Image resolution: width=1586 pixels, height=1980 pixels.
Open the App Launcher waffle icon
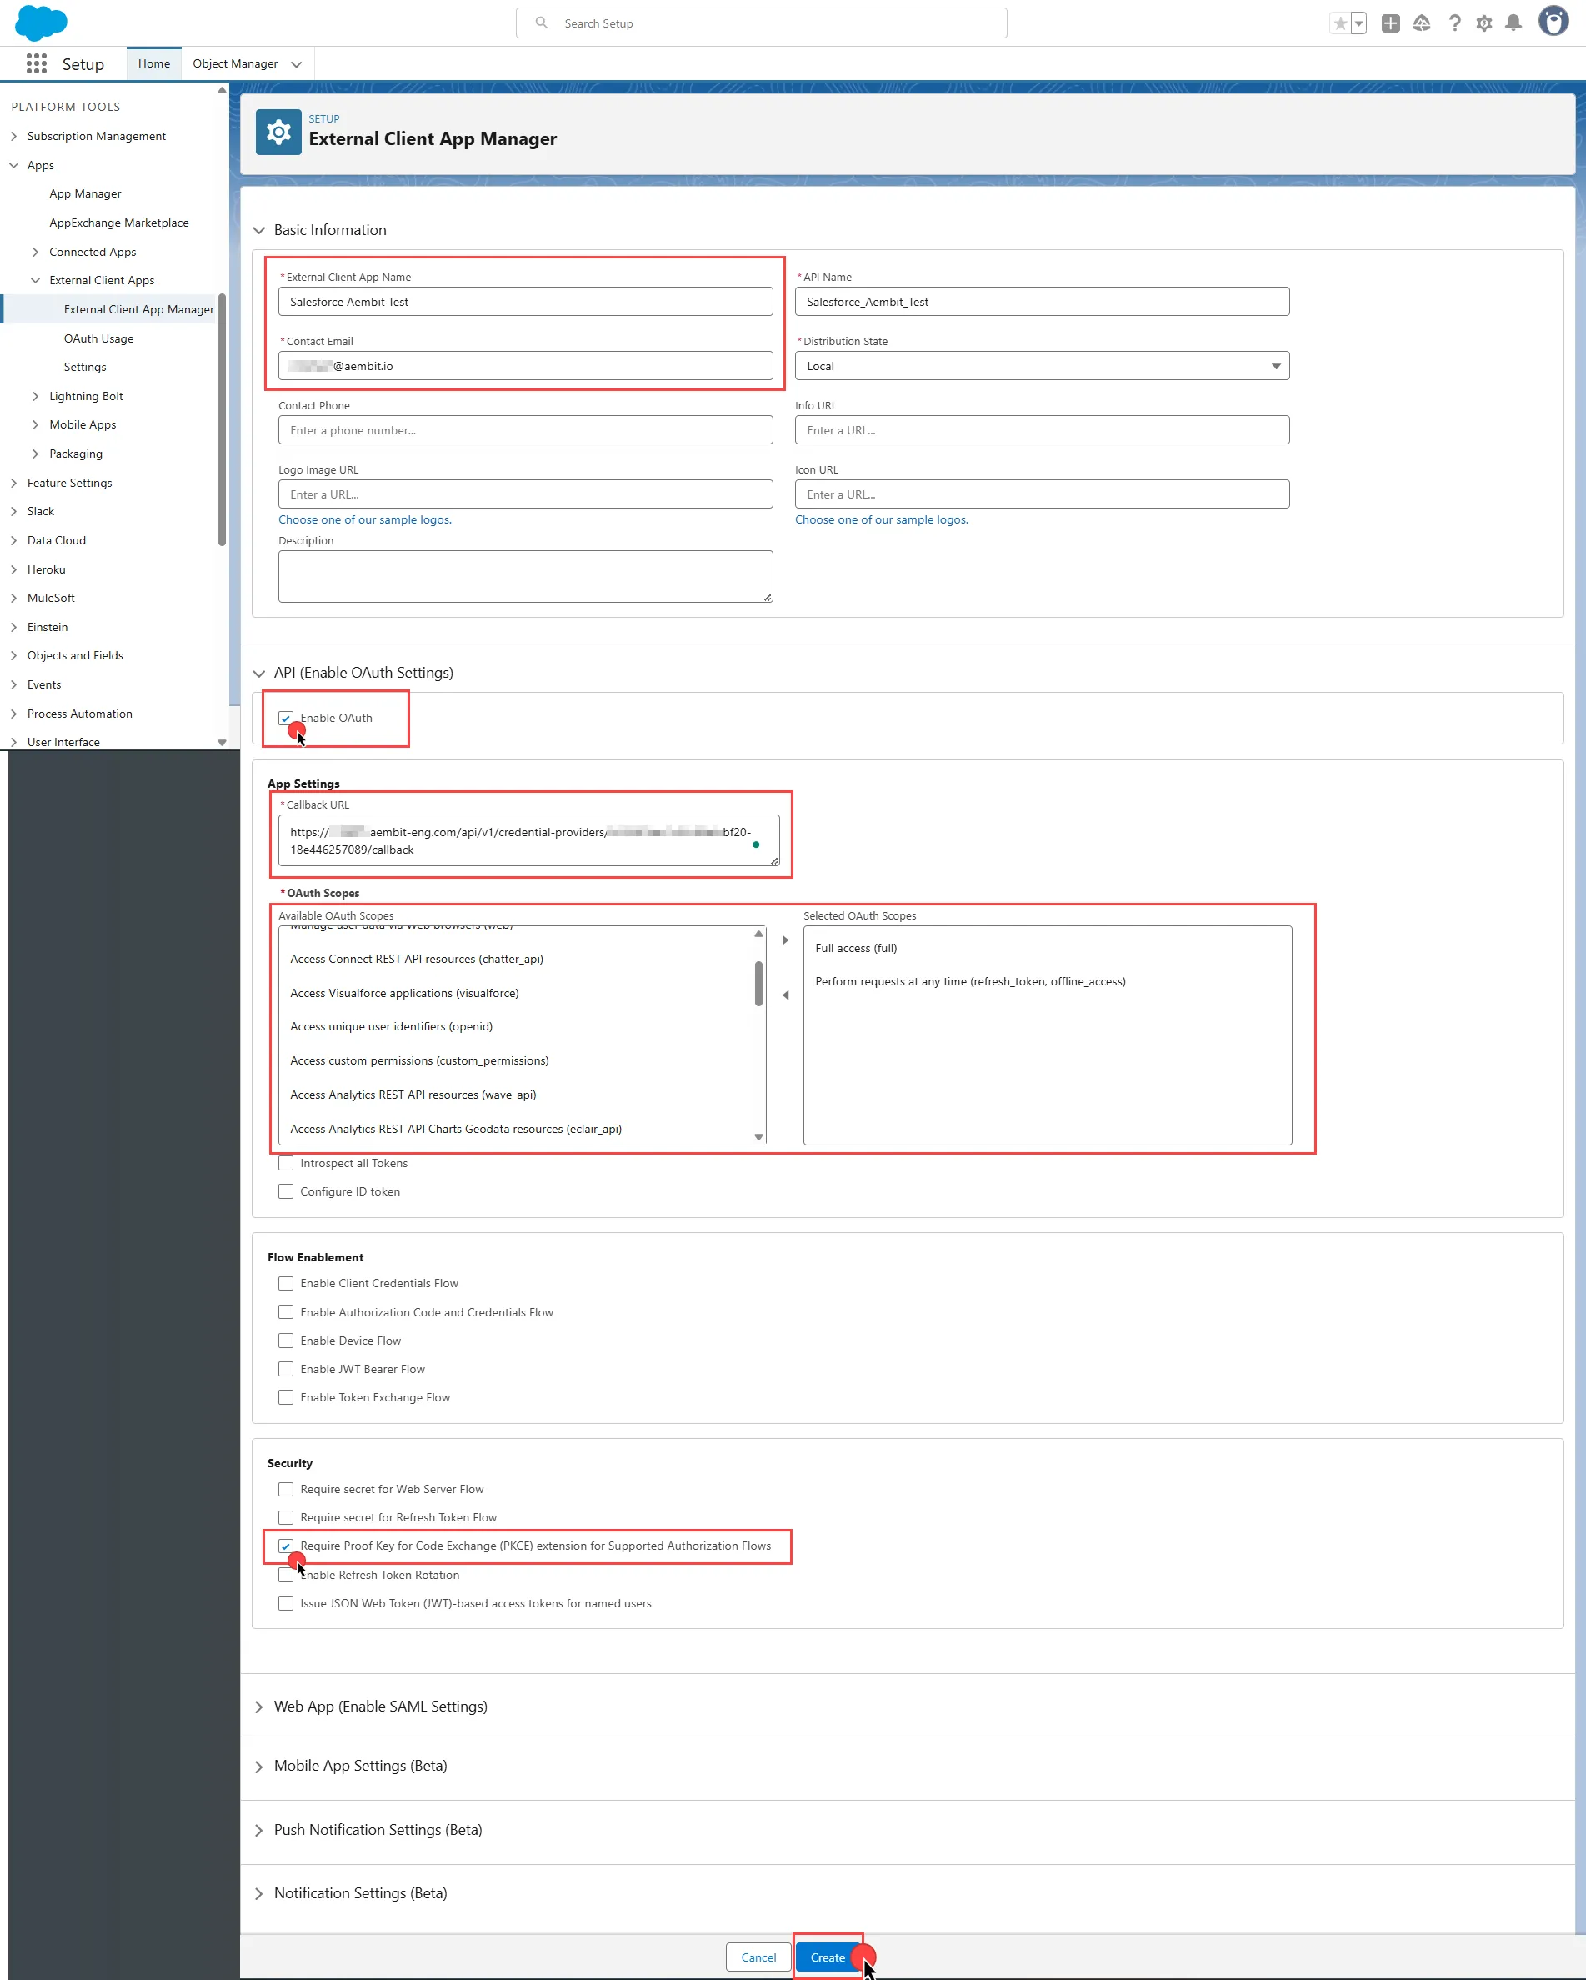[x=37, y=63]
